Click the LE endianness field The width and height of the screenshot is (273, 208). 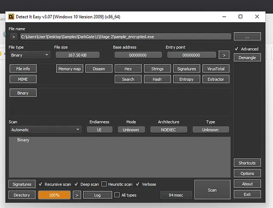coord(99,130)
